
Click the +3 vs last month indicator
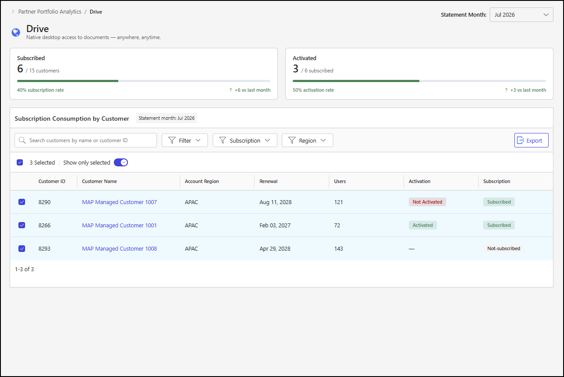tap(525, 90)
